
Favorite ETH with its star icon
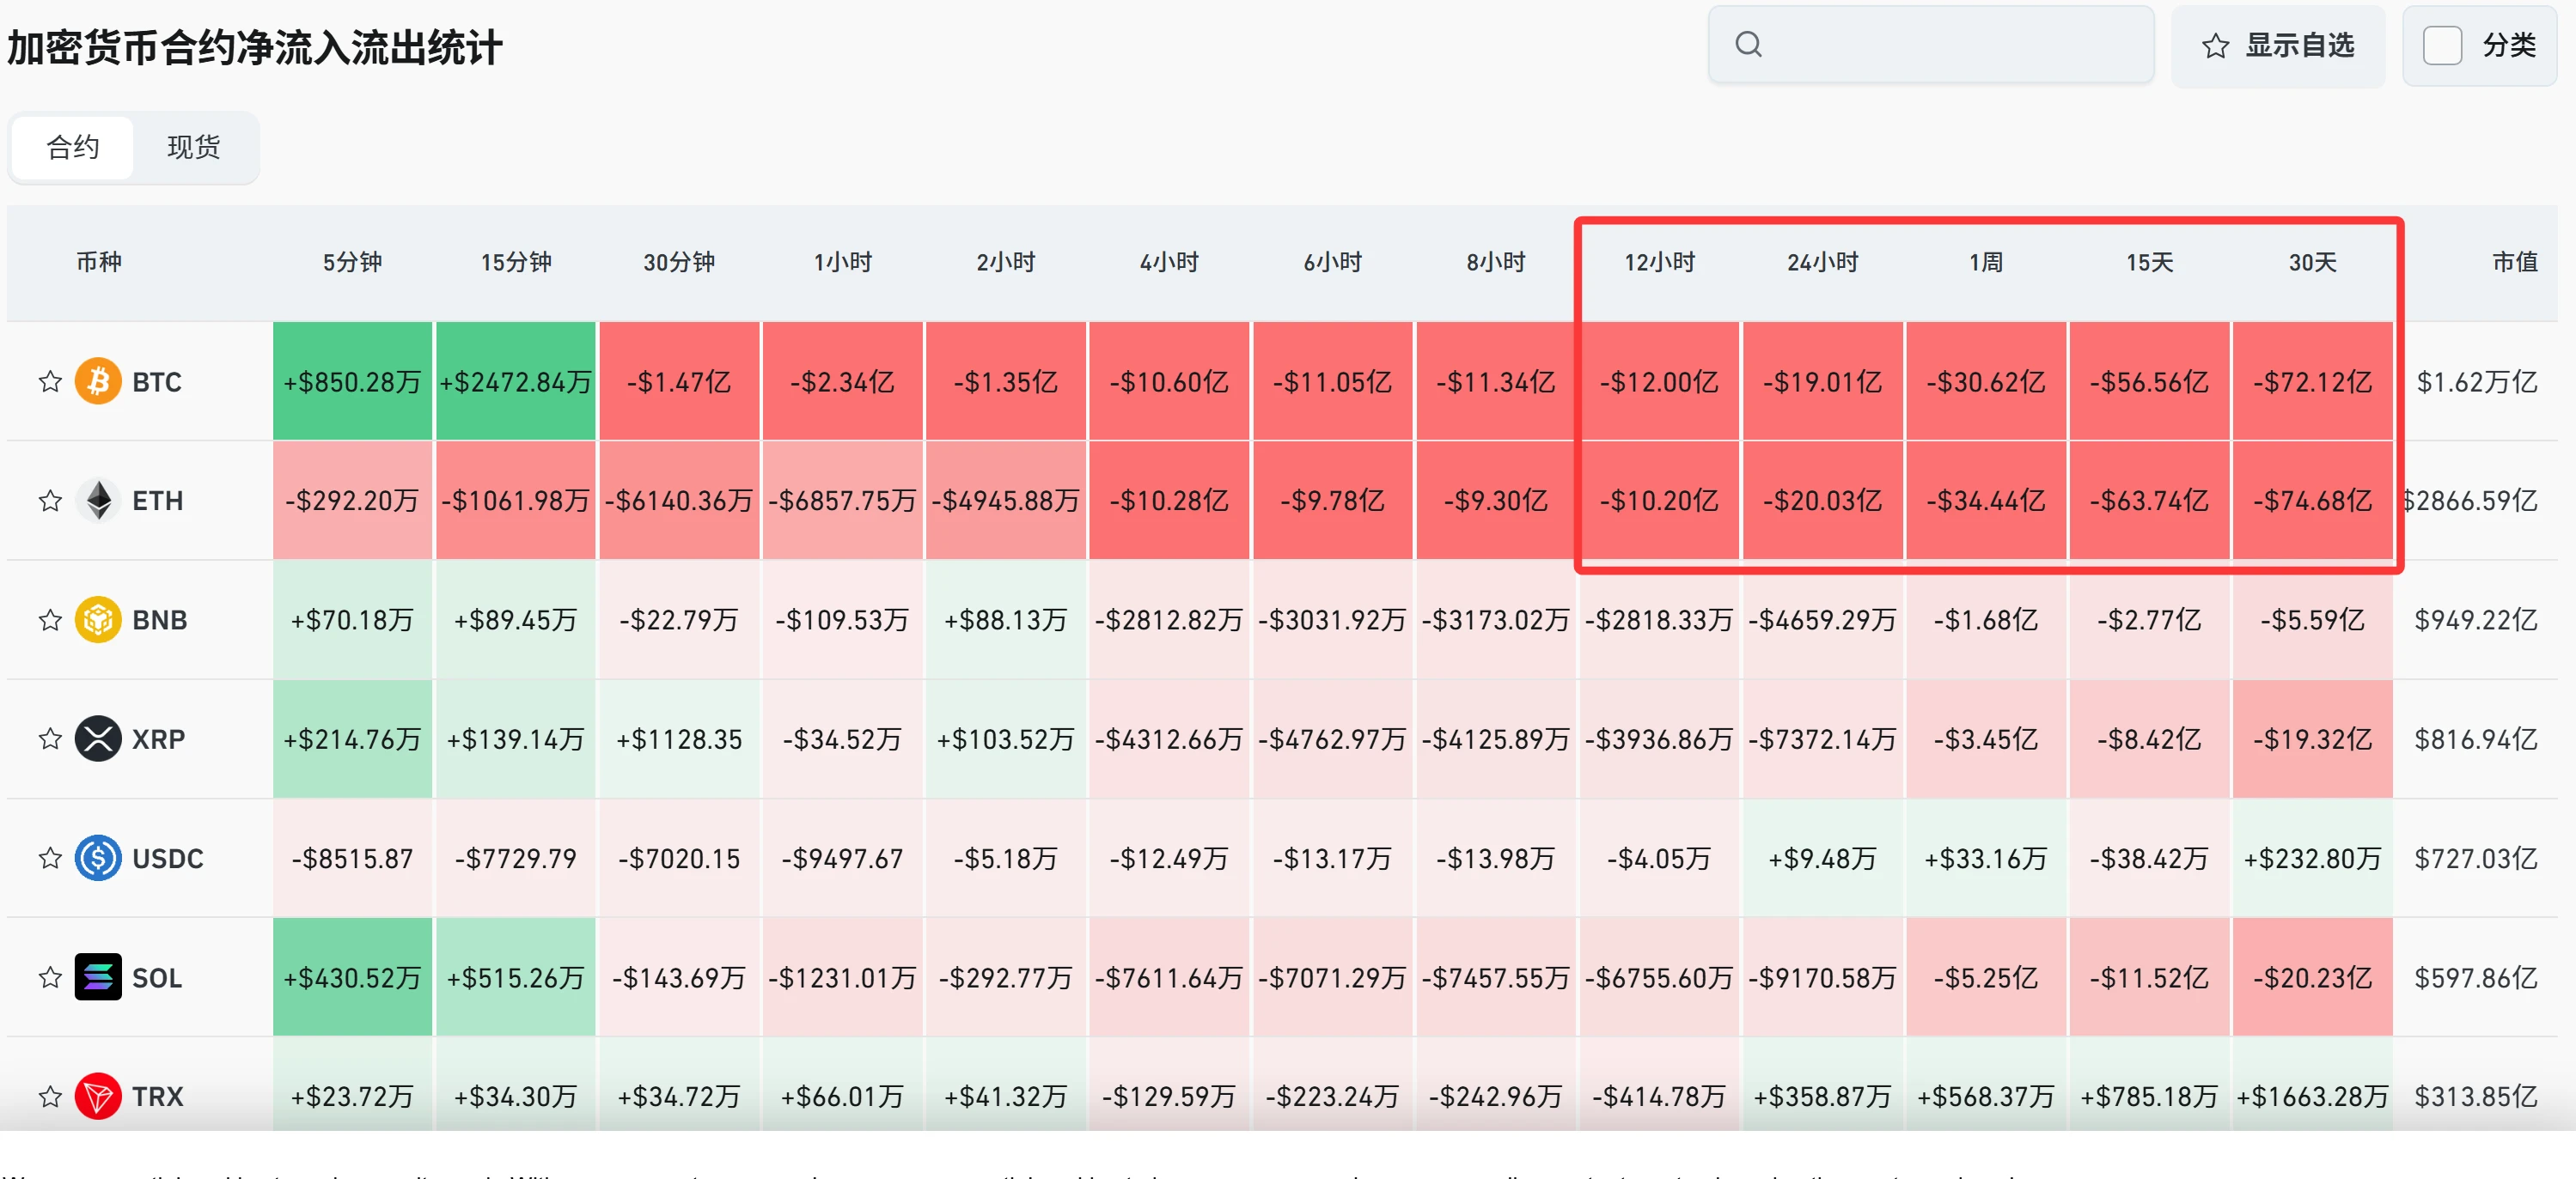coord(50,501)
